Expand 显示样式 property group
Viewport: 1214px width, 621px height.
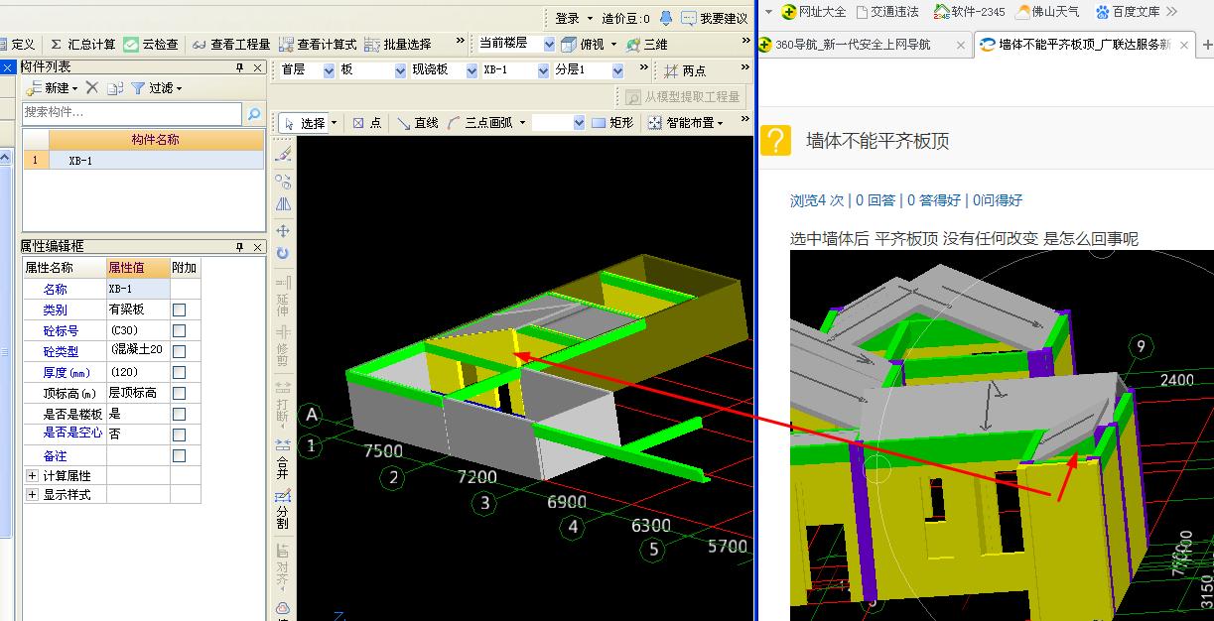coord(32,495)
